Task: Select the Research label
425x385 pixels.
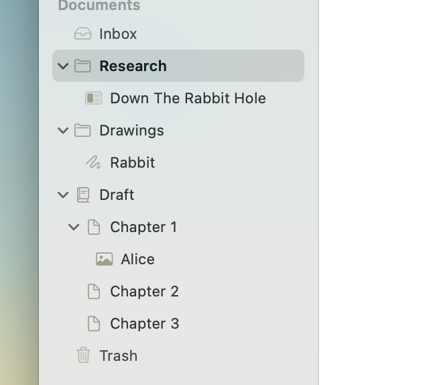Action: (x=133, y=66)
